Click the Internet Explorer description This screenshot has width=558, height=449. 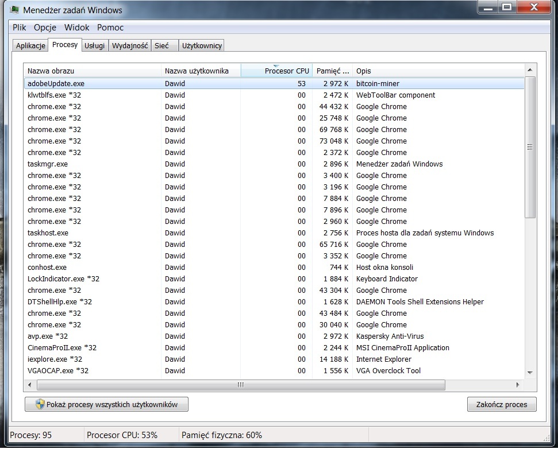(x=384, y=359)
